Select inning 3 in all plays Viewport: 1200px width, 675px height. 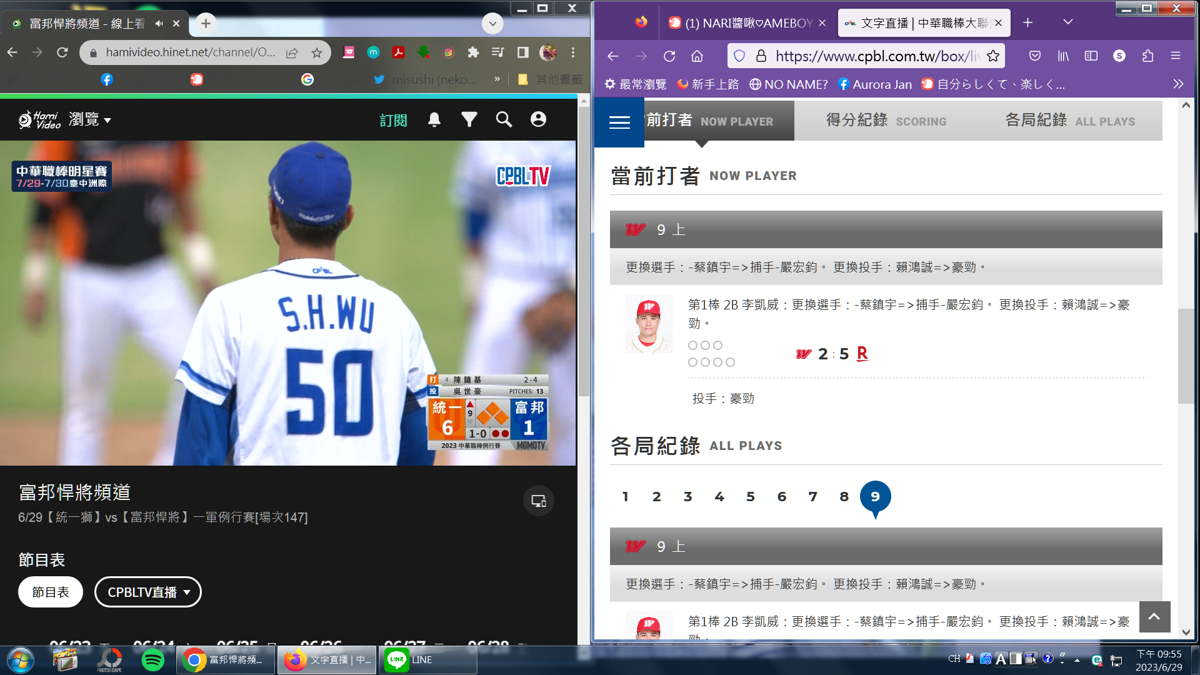[687, 497]
